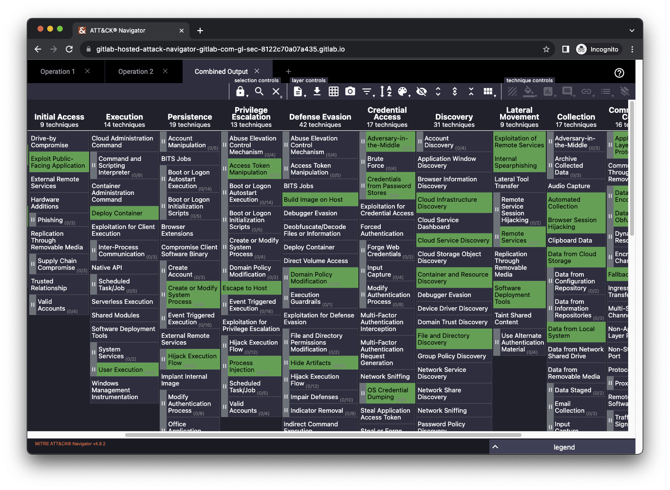Expand annotated sub-techniques in the toolbar
The image size is (670, 490).
coord(455,91)
